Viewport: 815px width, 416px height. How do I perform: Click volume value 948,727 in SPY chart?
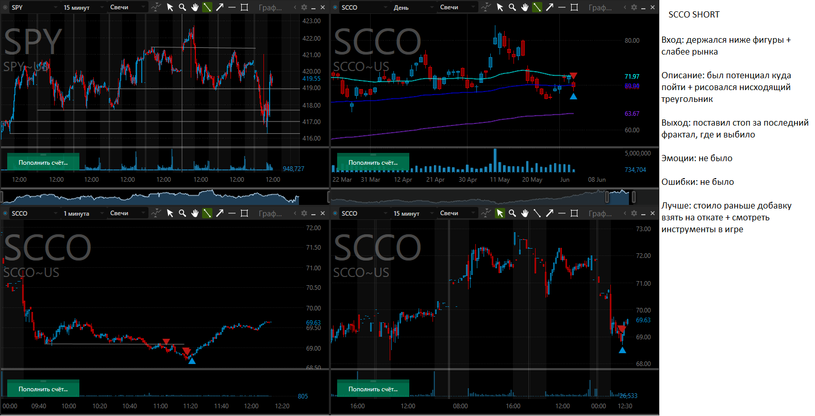tap(293, 169)
